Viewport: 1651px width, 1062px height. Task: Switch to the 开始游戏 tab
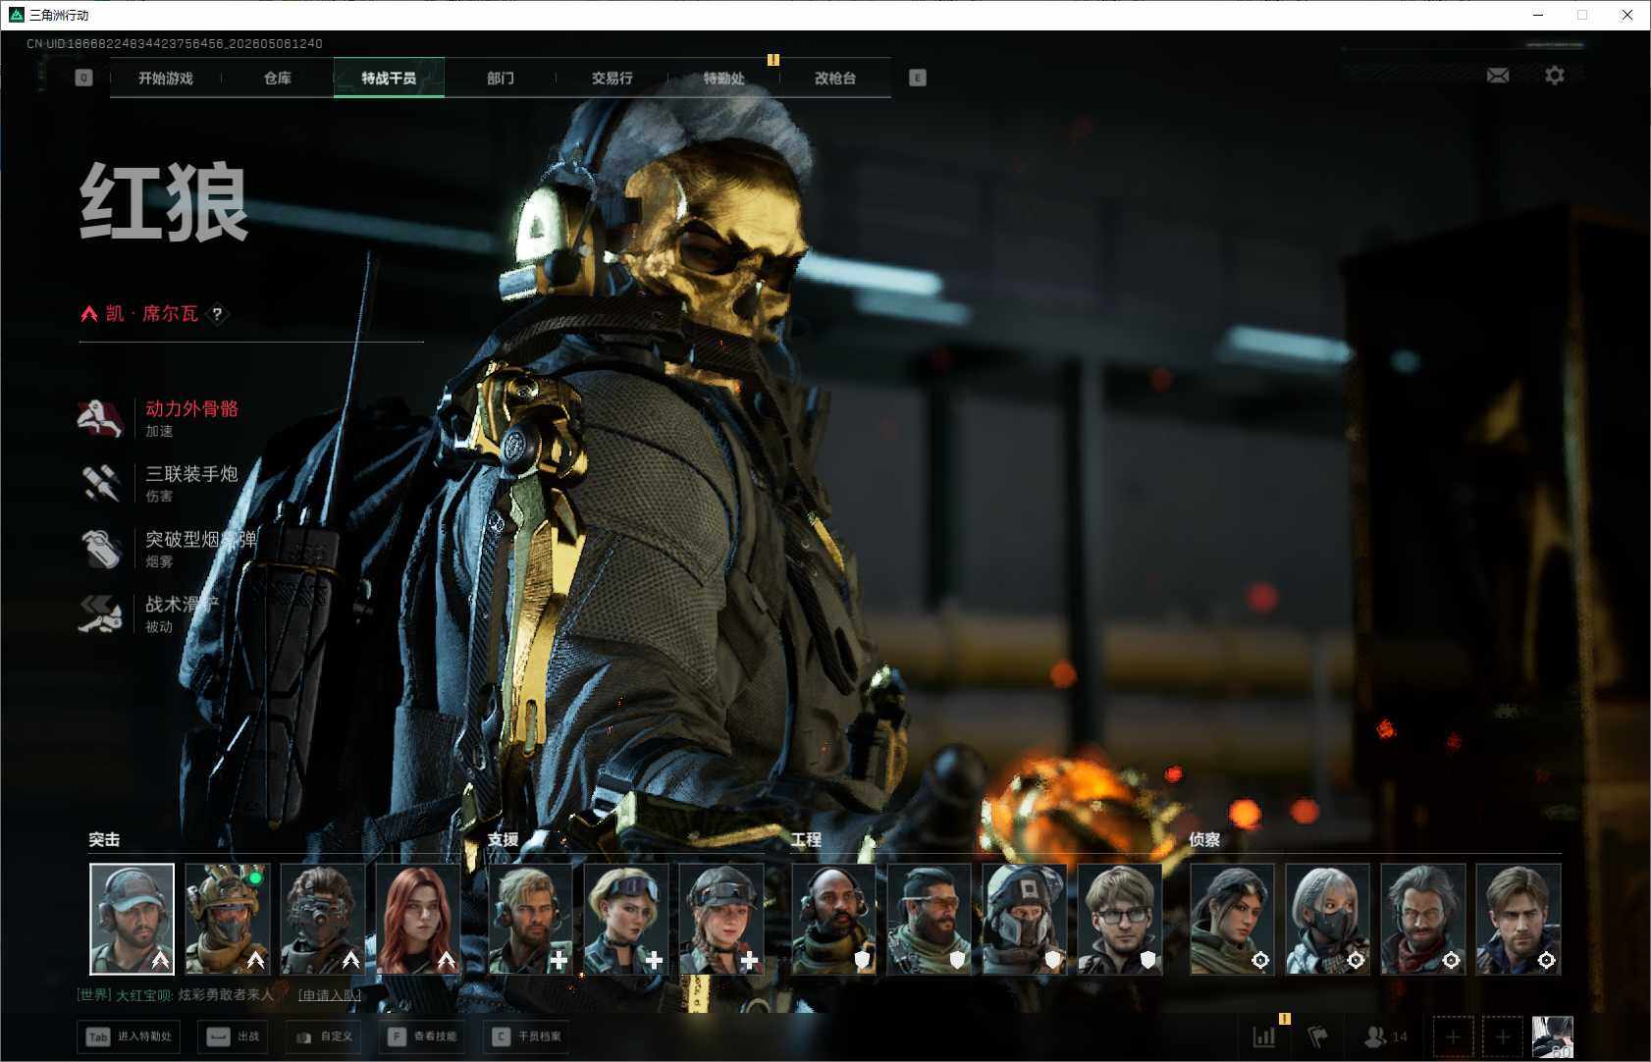[166, 78]
